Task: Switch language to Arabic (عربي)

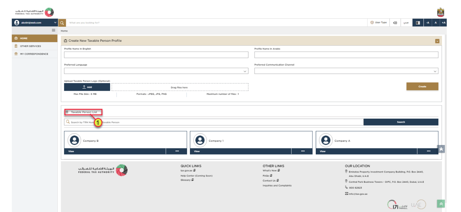Action: [406, 23]
